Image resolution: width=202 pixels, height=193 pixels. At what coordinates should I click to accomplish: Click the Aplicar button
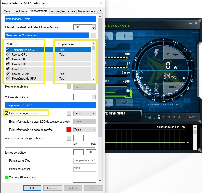point(73,188)
